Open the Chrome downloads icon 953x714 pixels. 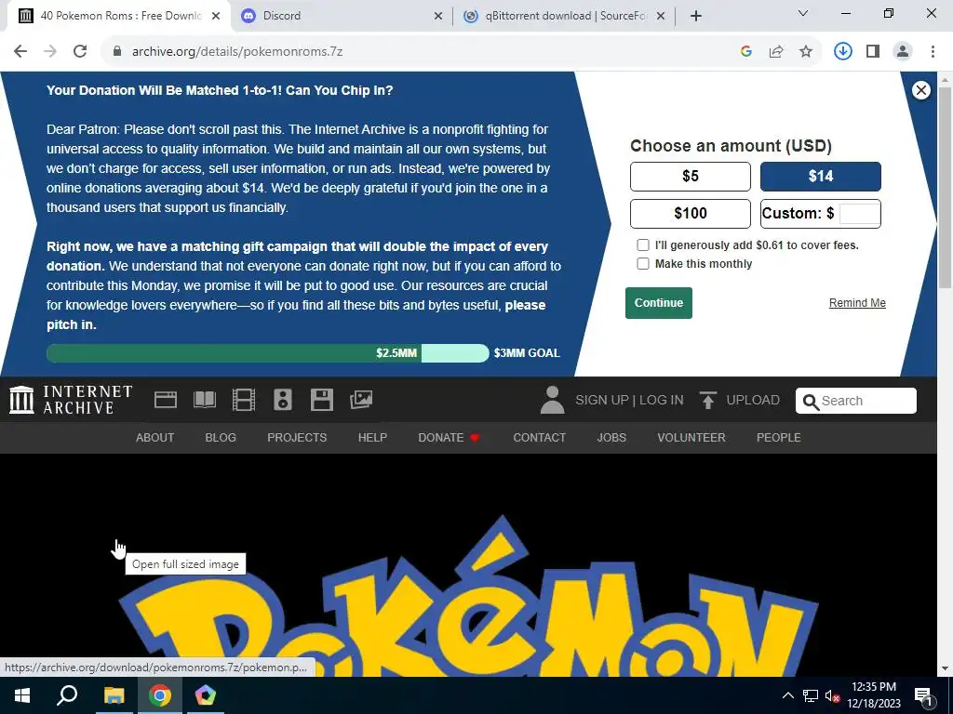(x=842, y=52)
